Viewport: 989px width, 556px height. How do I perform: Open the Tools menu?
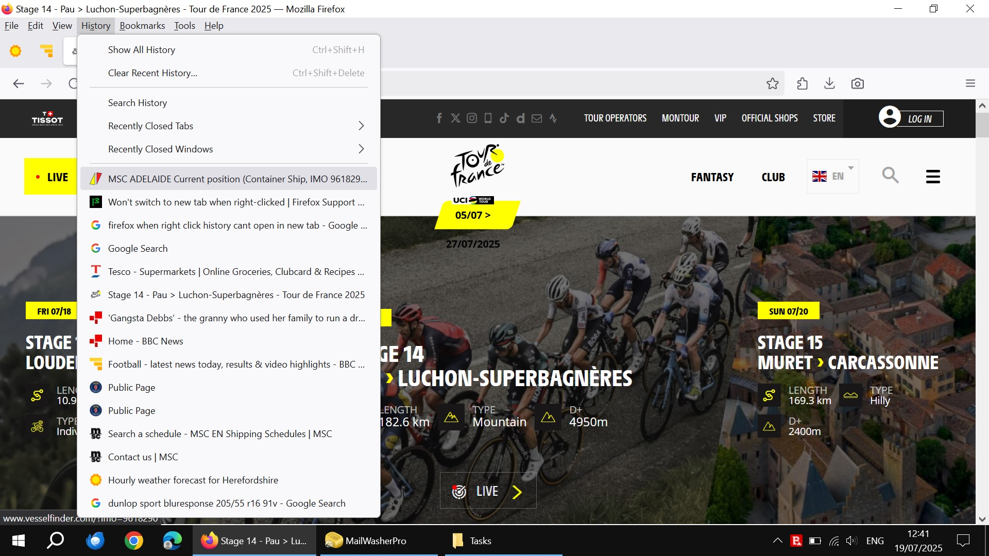(x=184, y=26)
